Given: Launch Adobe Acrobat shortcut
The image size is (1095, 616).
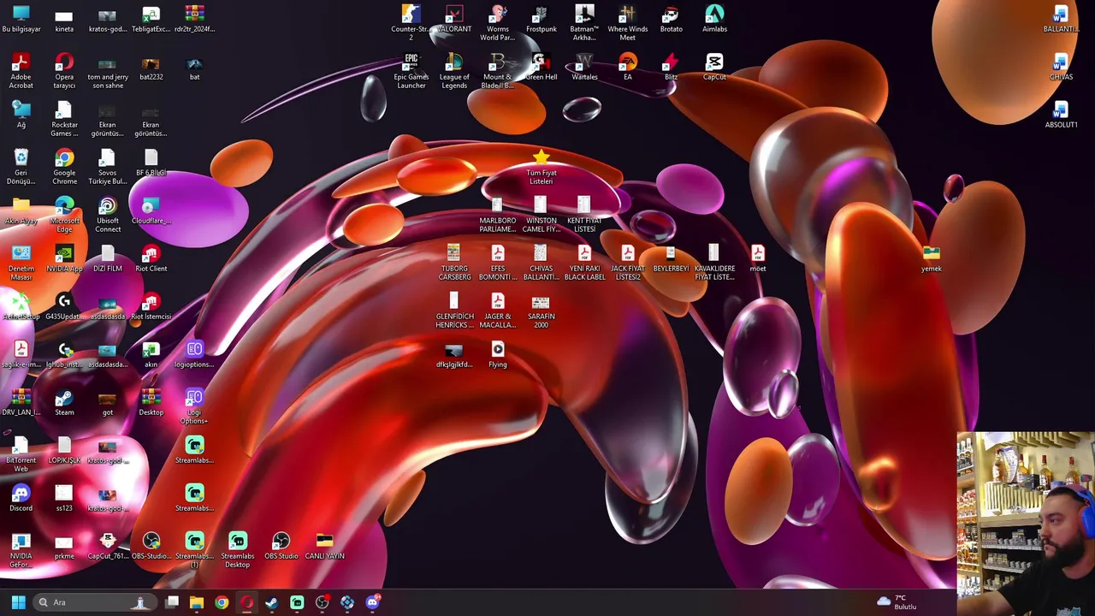Looking at the screenshot, I should click(x=21, y=71).
